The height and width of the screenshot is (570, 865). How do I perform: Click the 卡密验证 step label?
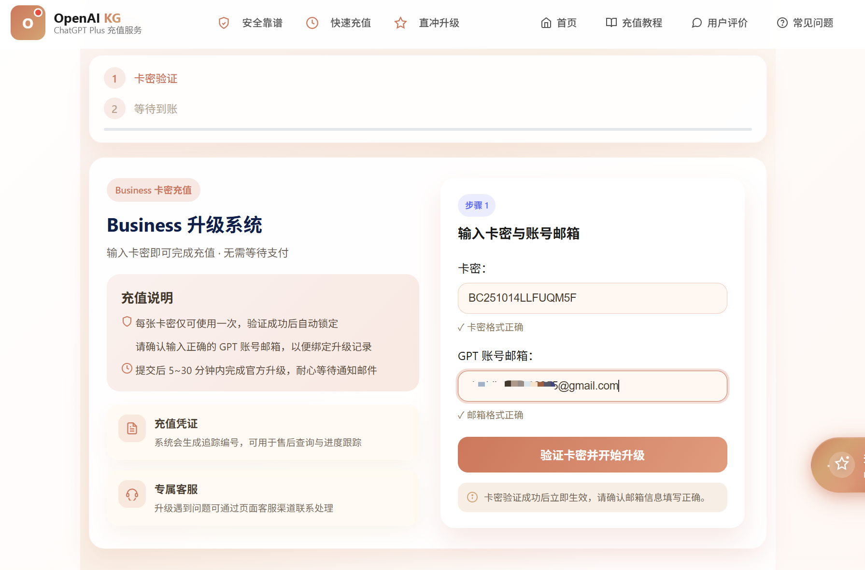[156, 79]
